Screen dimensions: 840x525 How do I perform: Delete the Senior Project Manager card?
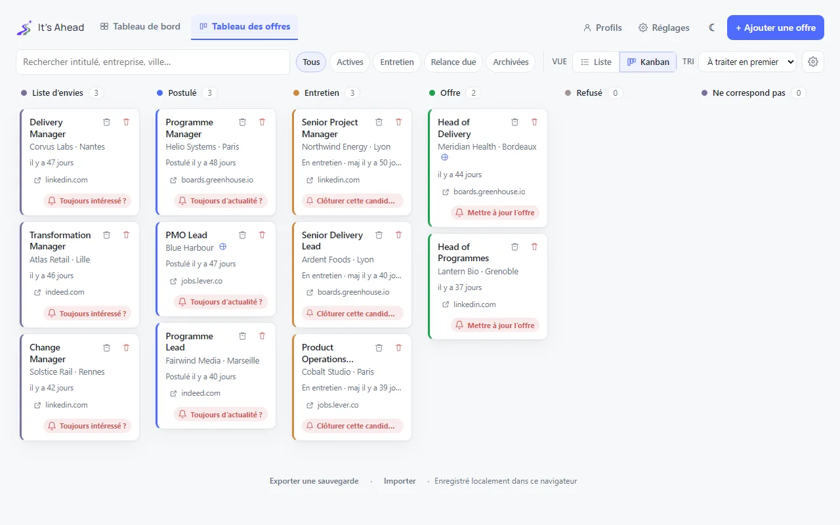tap(398, 122)
